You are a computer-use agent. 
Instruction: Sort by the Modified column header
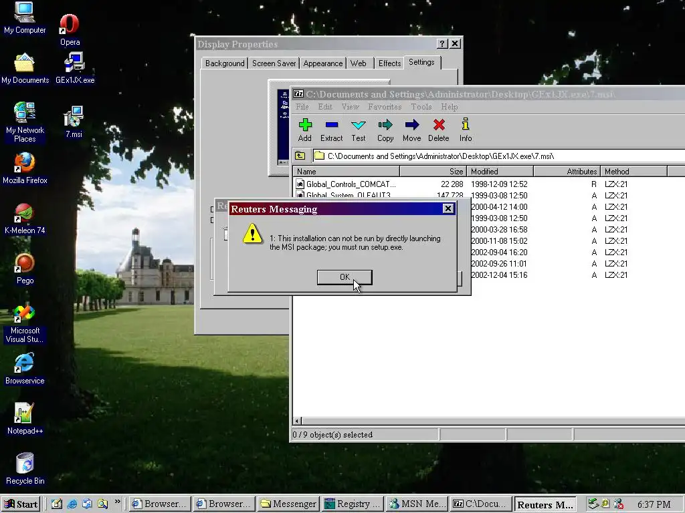tap(500, 172)
